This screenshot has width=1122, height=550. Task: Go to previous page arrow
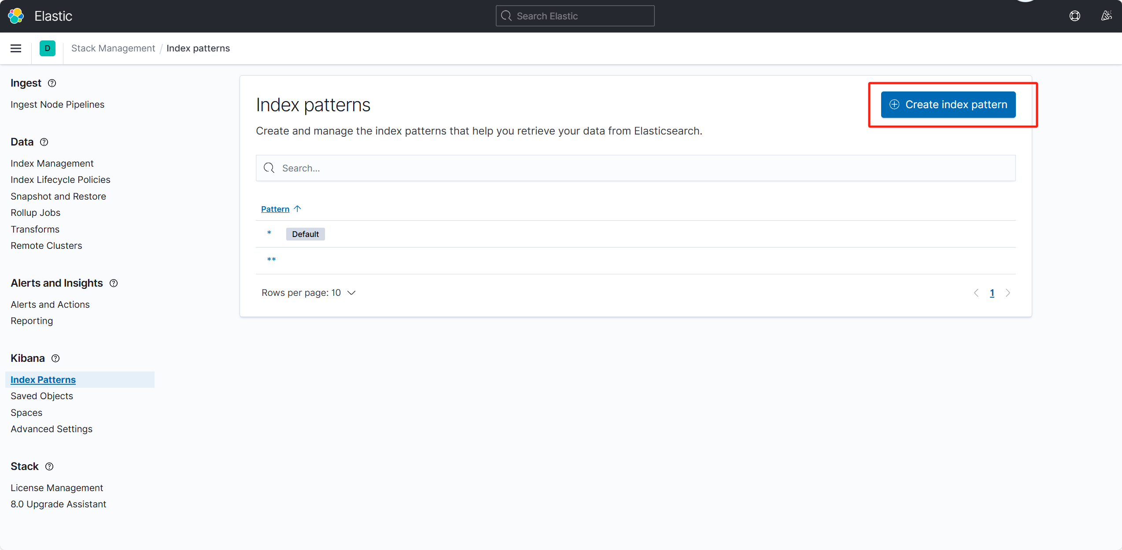coord(976,293)
